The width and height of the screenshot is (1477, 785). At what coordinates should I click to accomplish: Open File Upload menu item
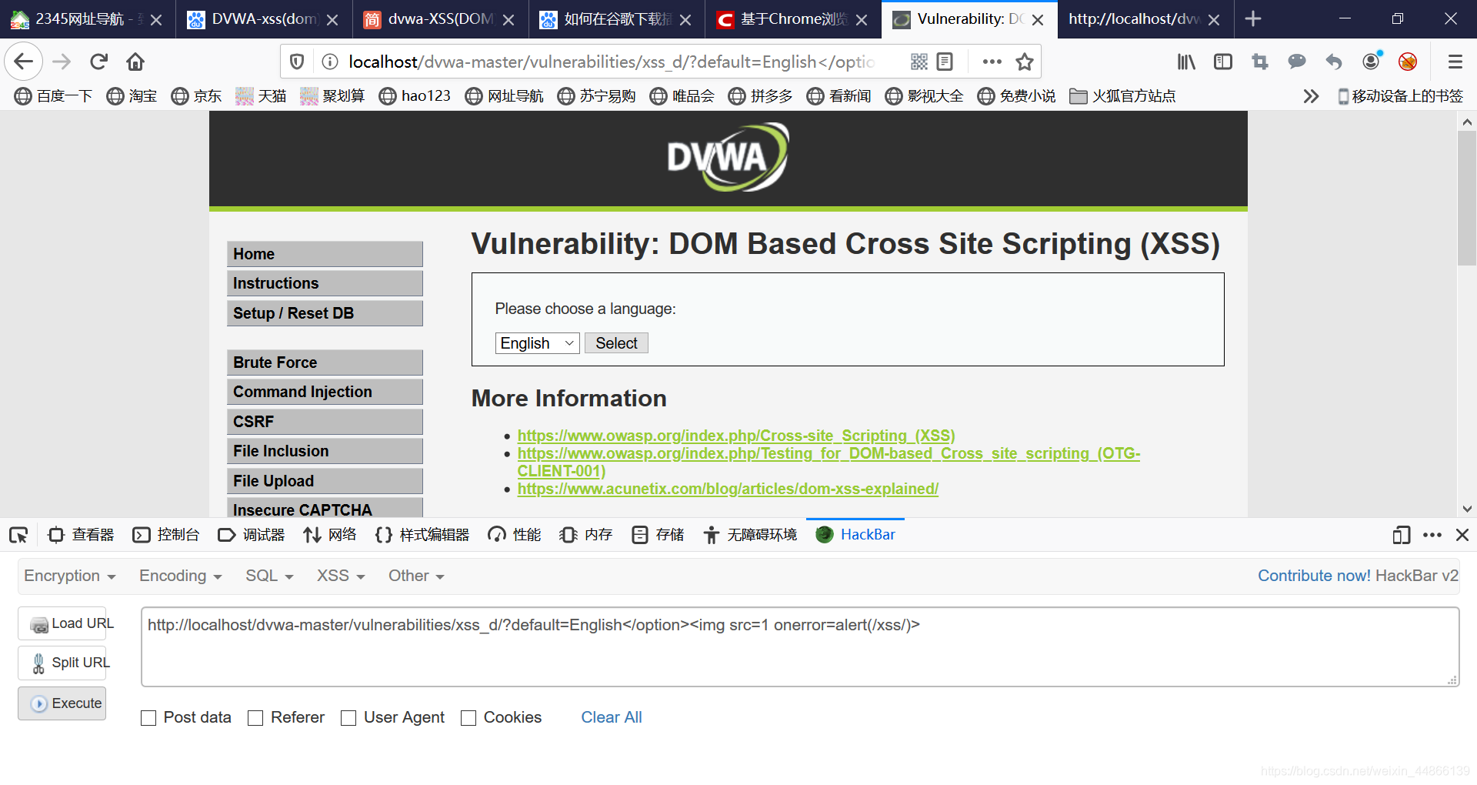325,481
